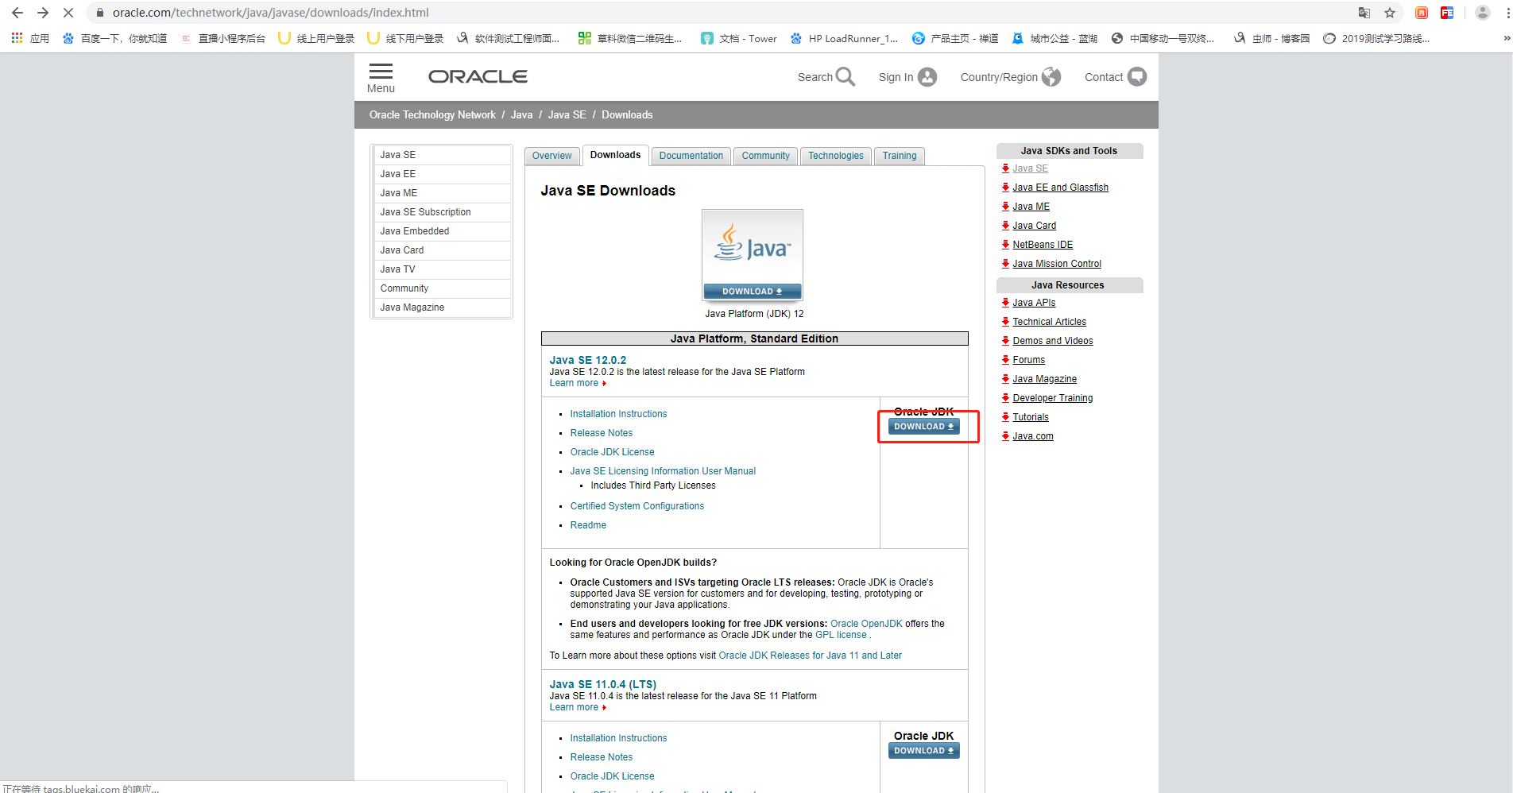Screen dimensions: 1513x793
Task: Open the HP LoadRunner bookmark
Action: 844,38
